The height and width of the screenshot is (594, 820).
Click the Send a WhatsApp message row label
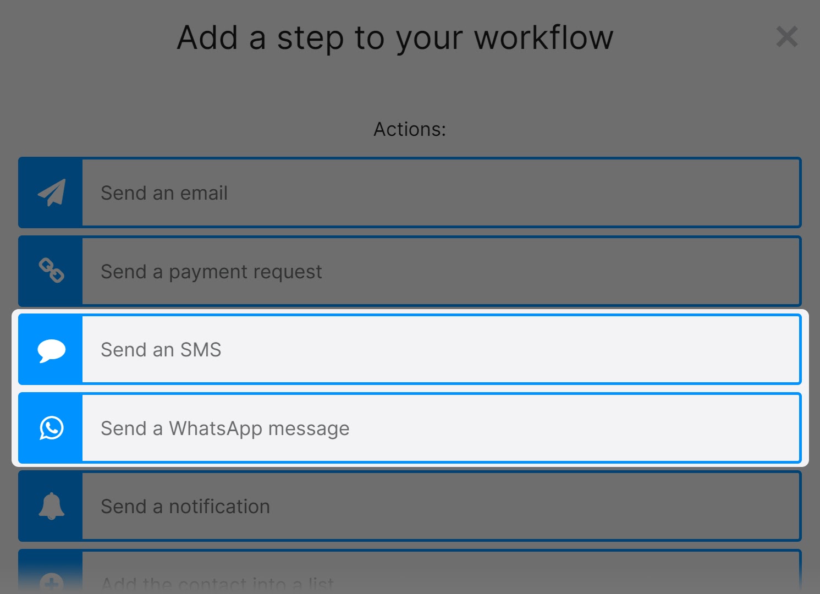(224, 428)
